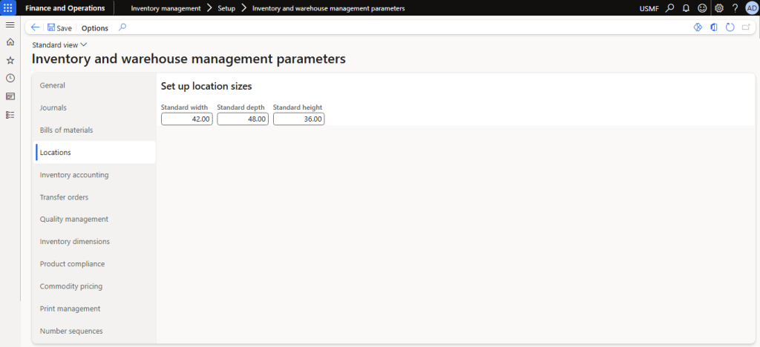The width and height of the screenshot is (760, 347).
Task: Open the Standard view dropdown
Action: tap(59, 45)
